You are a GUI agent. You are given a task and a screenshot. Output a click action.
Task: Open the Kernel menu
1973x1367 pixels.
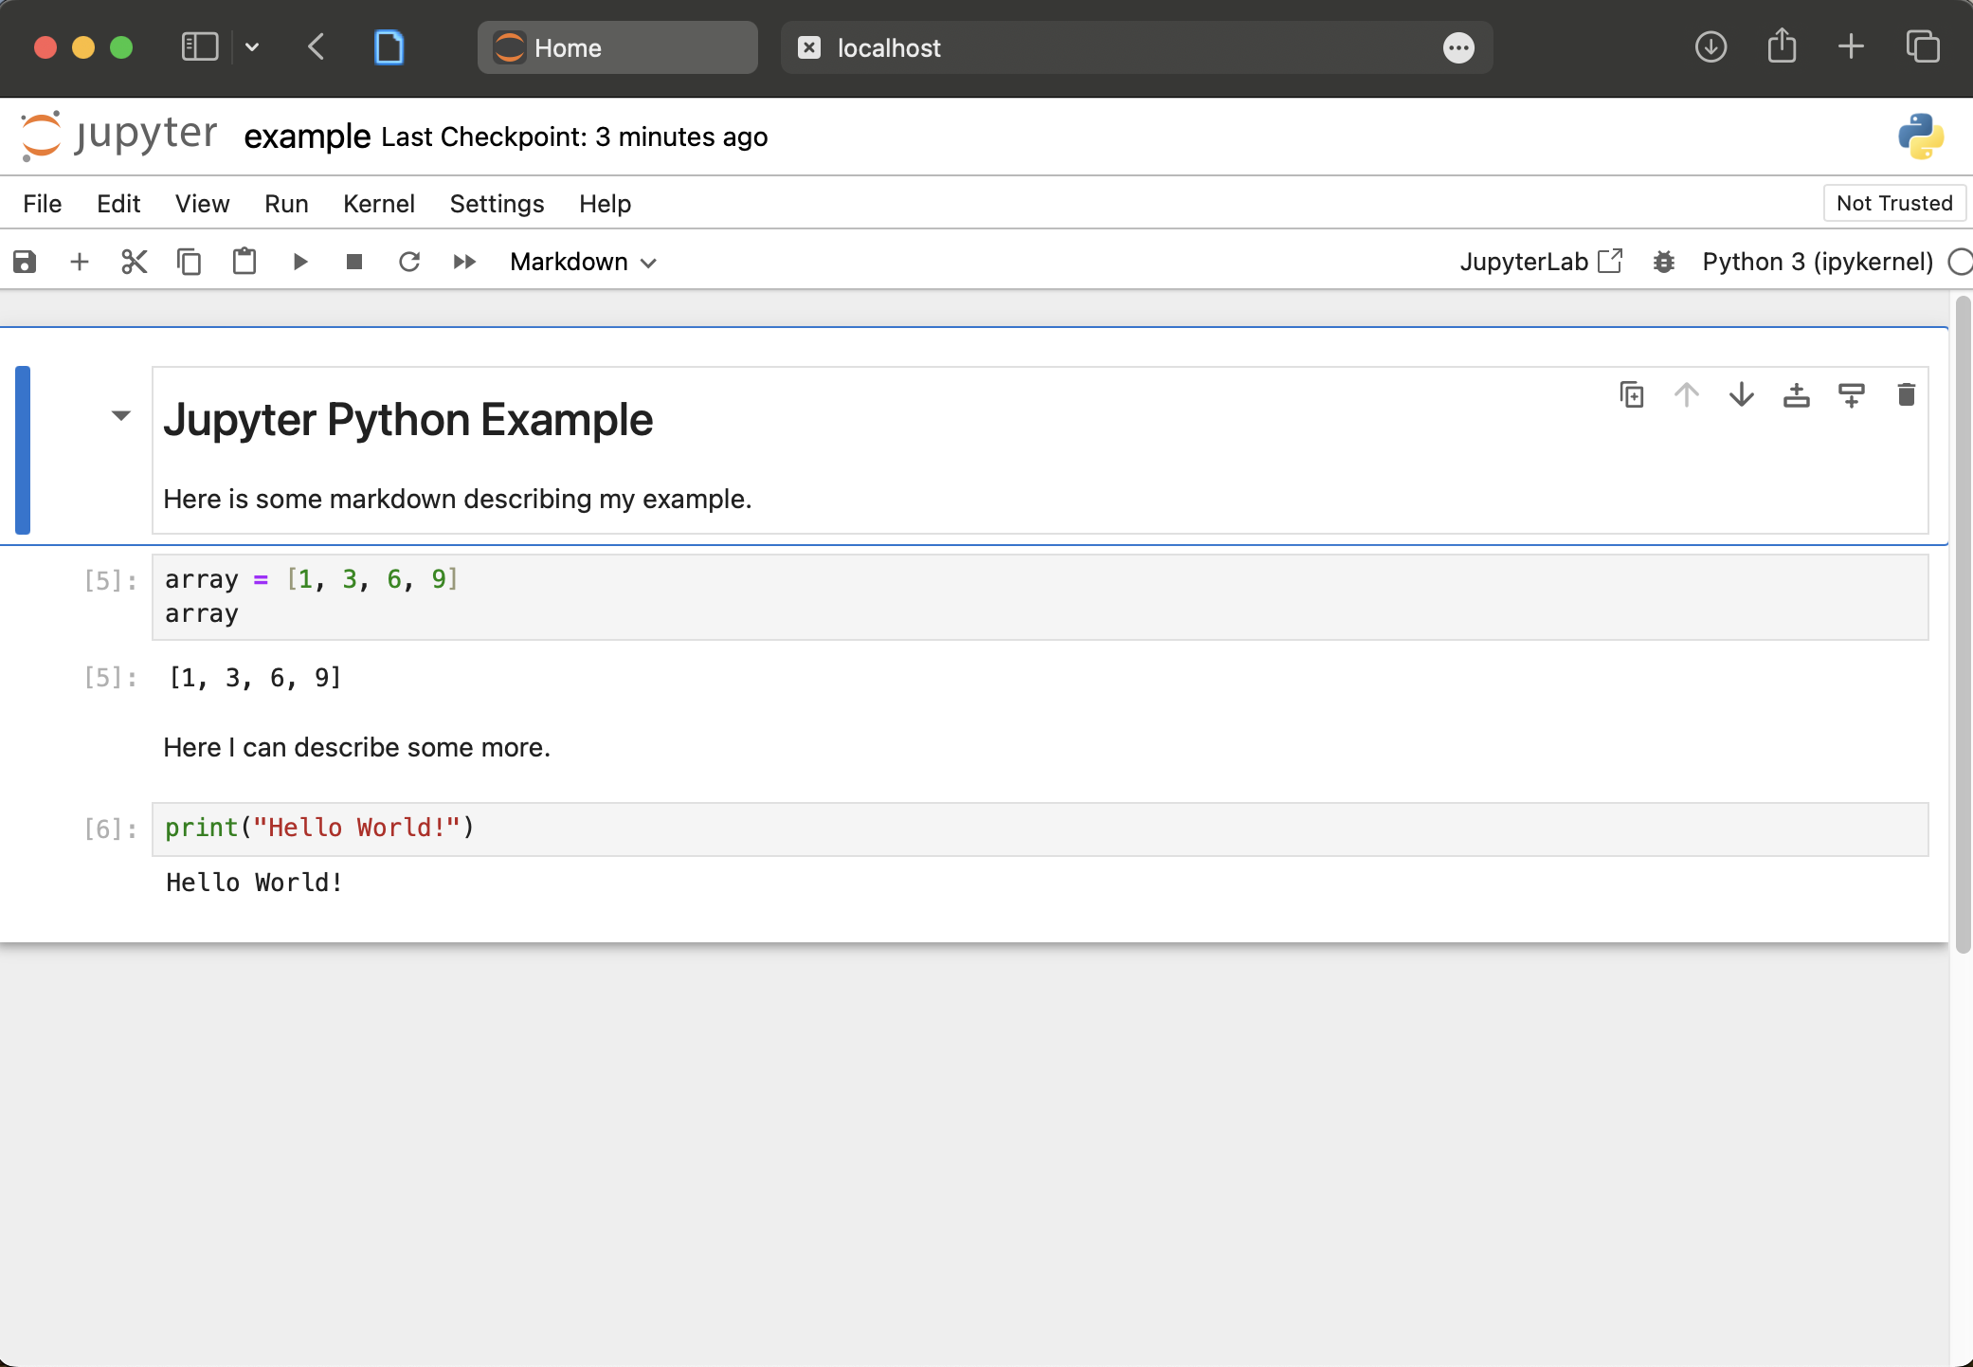[378, 204]
